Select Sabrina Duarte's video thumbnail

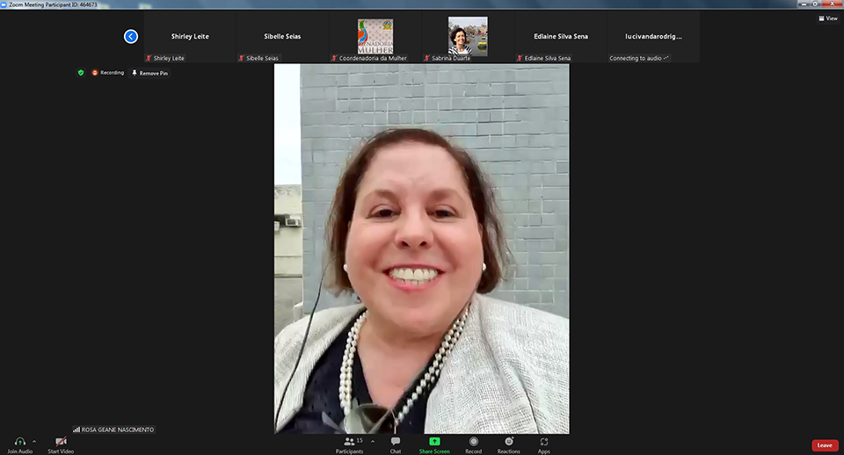click(468, 37)
